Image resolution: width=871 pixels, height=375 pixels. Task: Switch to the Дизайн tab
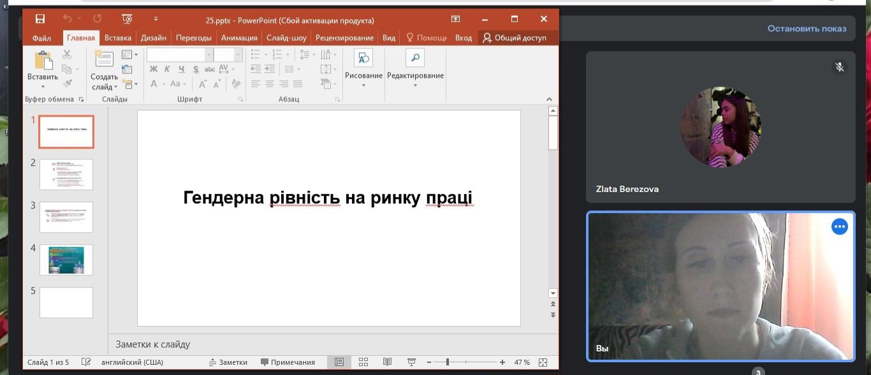click(x=153, y=38)
